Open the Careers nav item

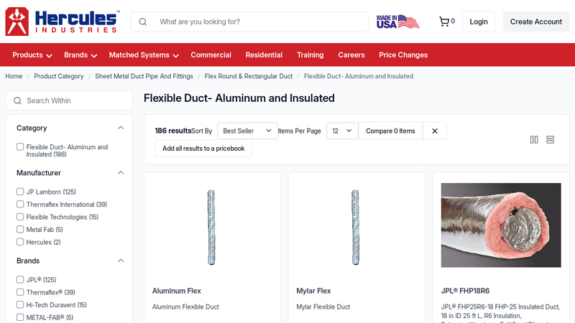coord(351,55)
